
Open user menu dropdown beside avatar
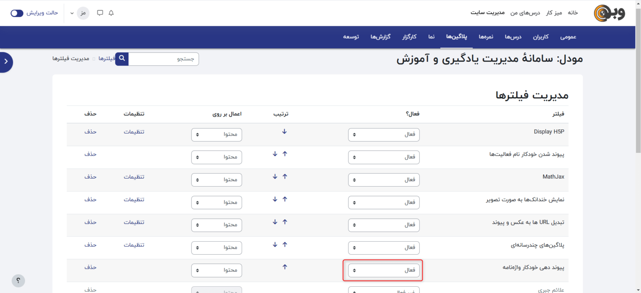coord(72,13)
